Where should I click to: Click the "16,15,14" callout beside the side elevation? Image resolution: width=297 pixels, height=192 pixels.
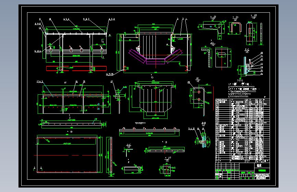point(38,51)
